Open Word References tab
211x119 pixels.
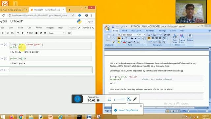tap(150, 31)
